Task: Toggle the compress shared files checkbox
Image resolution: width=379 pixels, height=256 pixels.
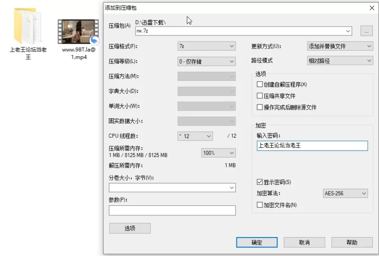Action: pyautogui.click(x=260, y=96)
